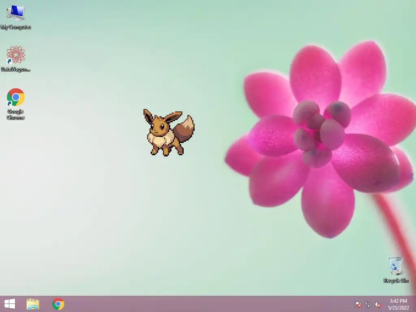Open Action Center flag tray icon

(x=358, y=304)
